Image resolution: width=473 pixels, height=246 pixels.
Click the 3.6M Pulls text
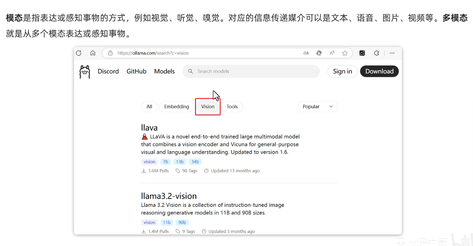click(158, 171)
